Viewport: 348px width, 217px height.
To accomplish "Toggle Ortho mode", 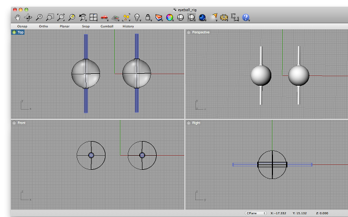I will [43, 26].
